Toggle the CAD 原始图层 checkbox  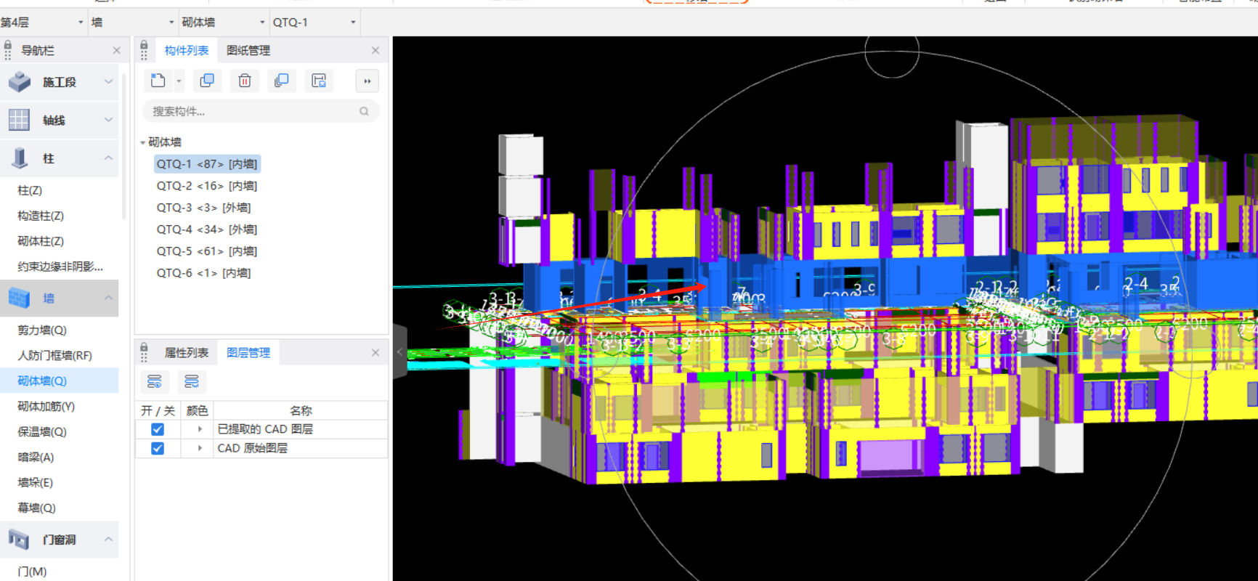(157, 448)
